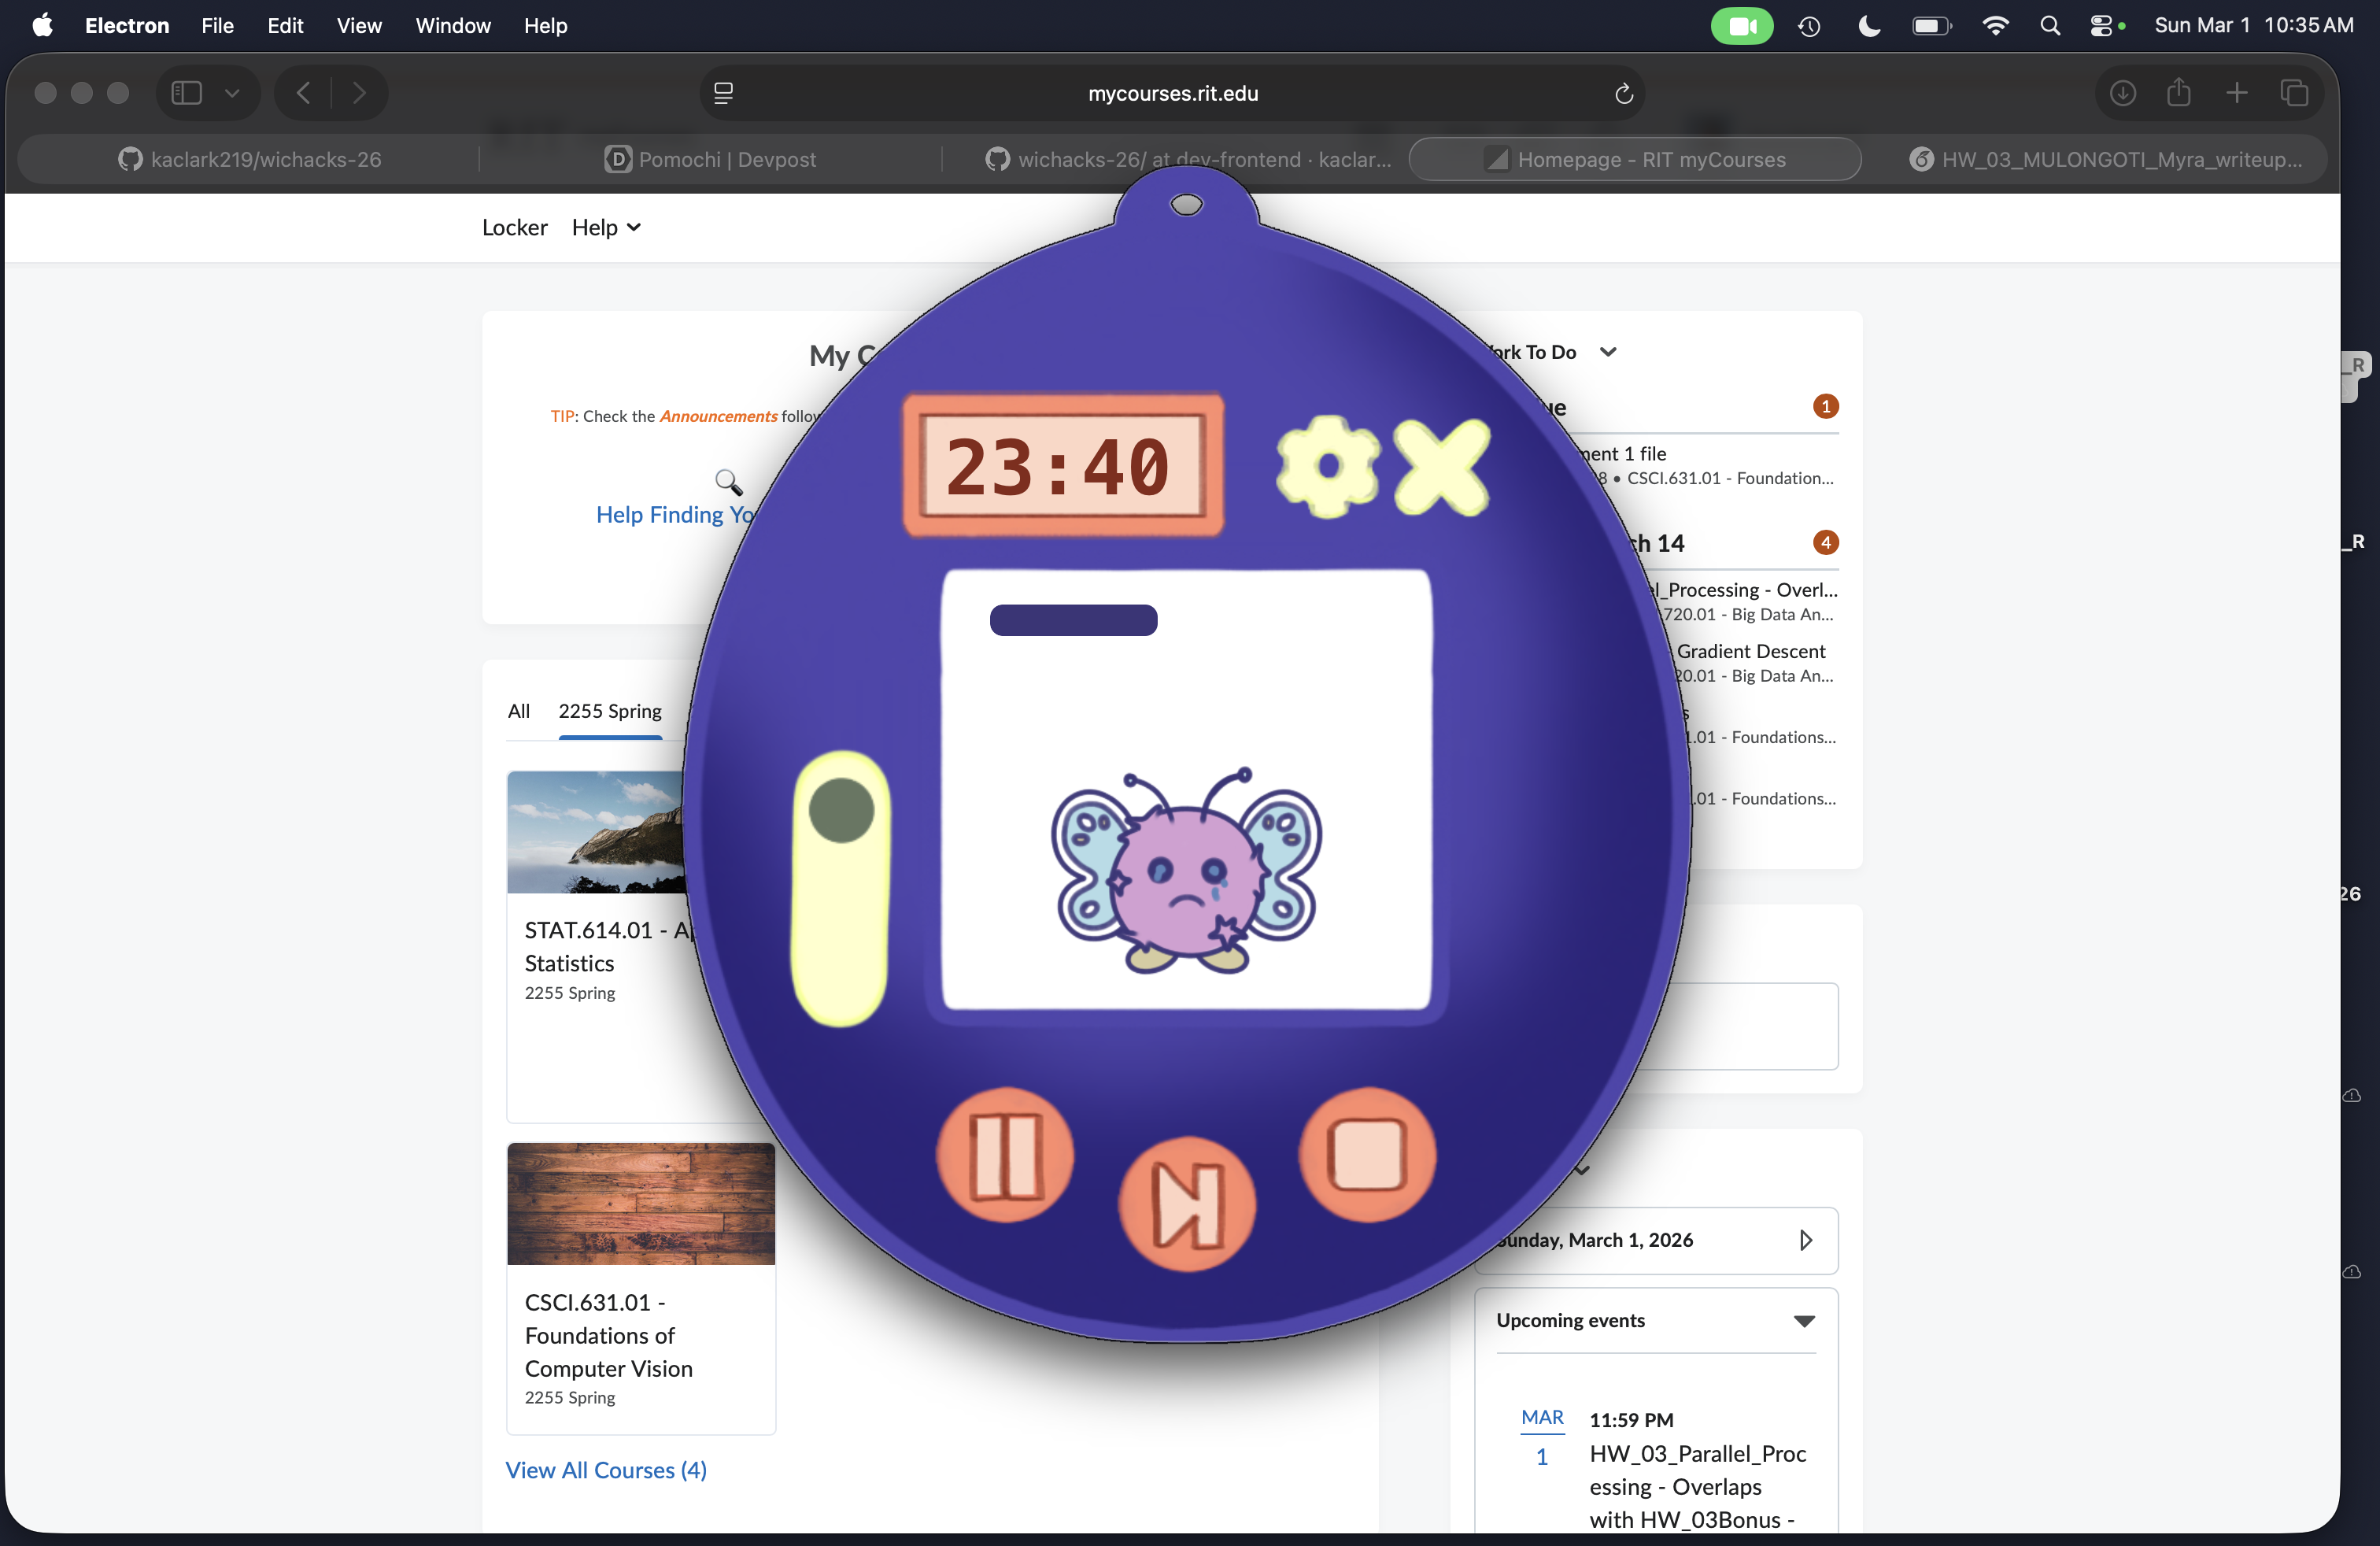The width and height of the screenshot is (2380, 1546).
Task: Open tab overview icon
Action: point(2294,93)
